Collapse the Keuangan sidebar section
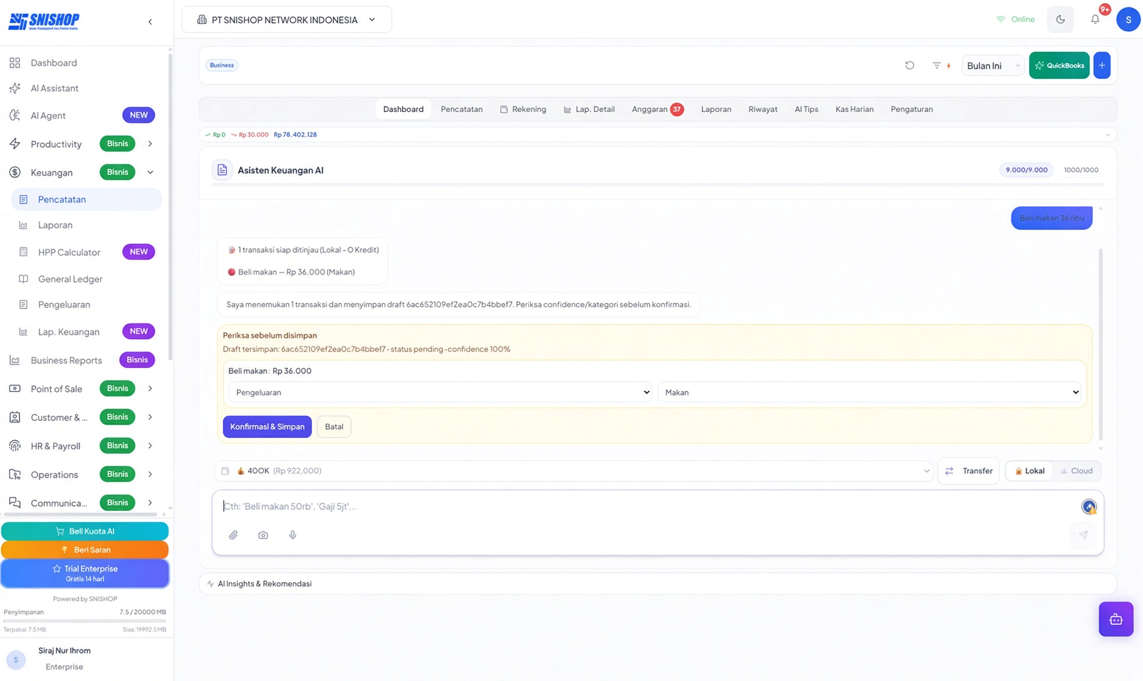The width and height of the screenshot is (1143, 681). pos(150,172)
